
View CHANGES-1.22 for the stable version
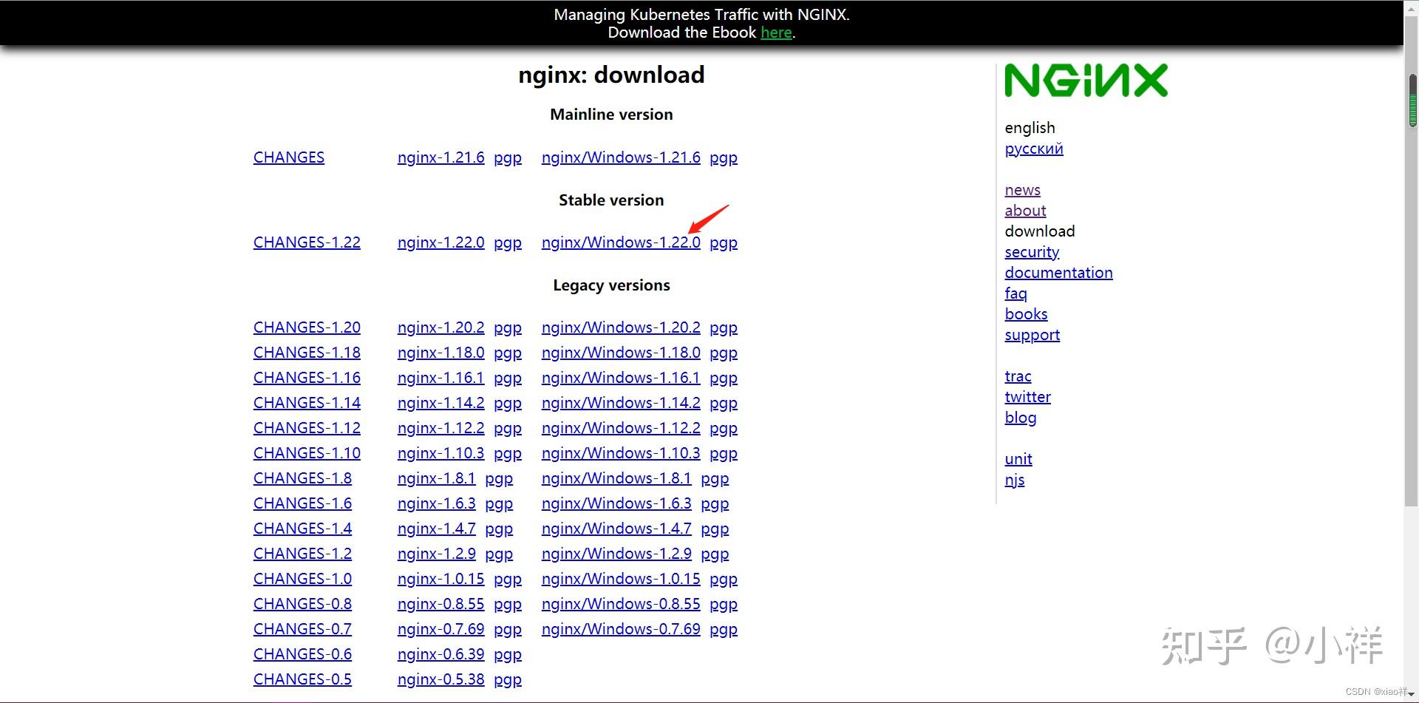pyautogui.click(x=307, y=242)
